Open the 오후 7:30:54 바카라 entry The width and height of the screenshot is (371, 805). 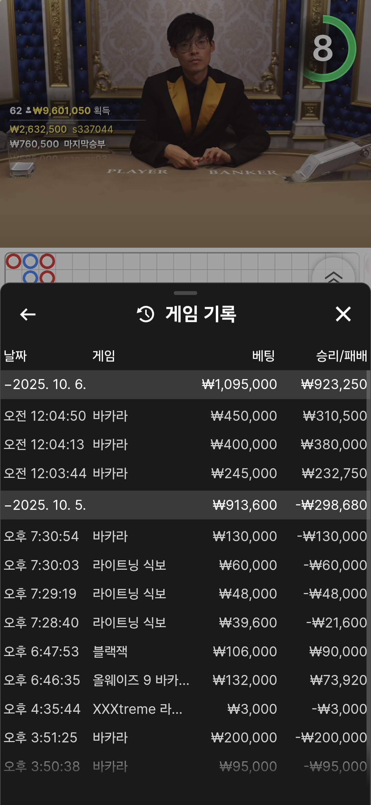(x=185, y=536)
